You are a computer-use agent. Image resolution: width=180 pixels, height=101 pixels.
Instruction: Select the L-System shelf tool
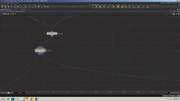point(21,7)
